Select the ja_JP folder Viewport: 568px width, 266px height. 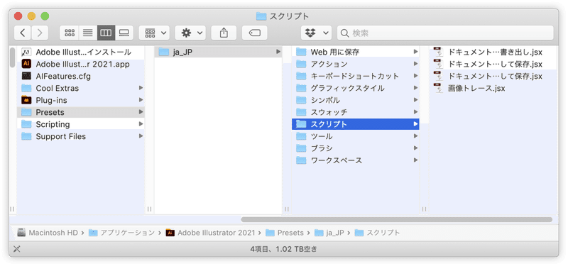(218, 52)
